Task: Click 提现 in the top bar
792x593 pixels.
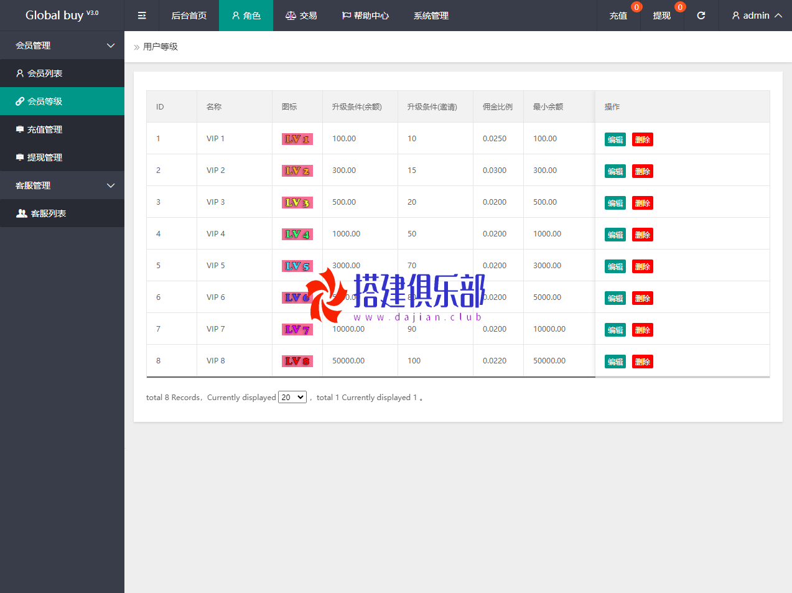Action: [x=662, y=16]
